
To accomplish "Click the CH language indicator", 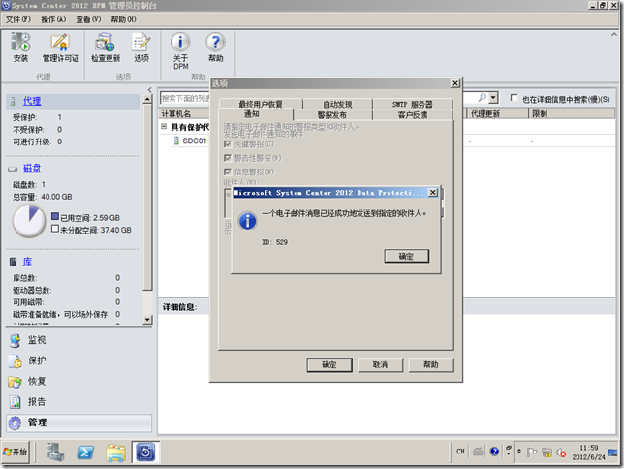I will (460, 452).
